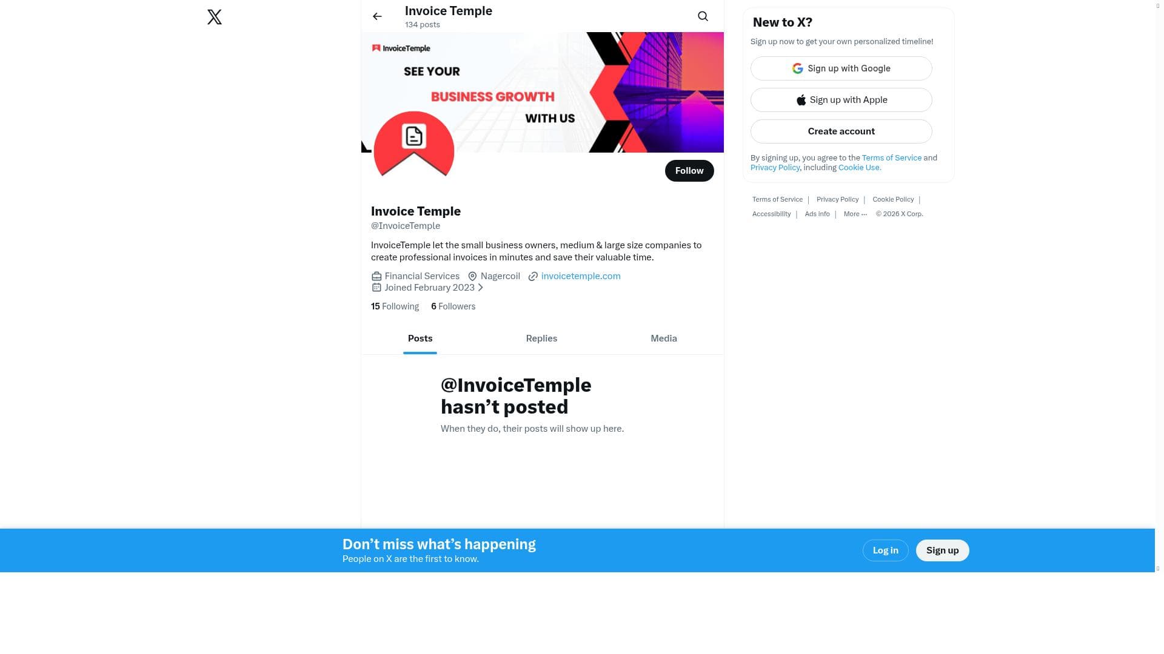Screen dimensions: 1164x654
Task: Switch to the Replies tab
Action: tap(541, 339)
